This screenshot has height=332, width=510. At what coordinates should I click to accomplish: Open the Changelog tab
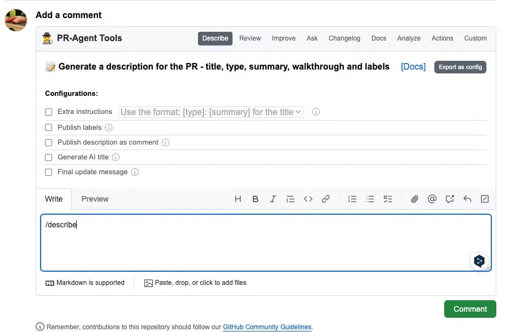344,38
